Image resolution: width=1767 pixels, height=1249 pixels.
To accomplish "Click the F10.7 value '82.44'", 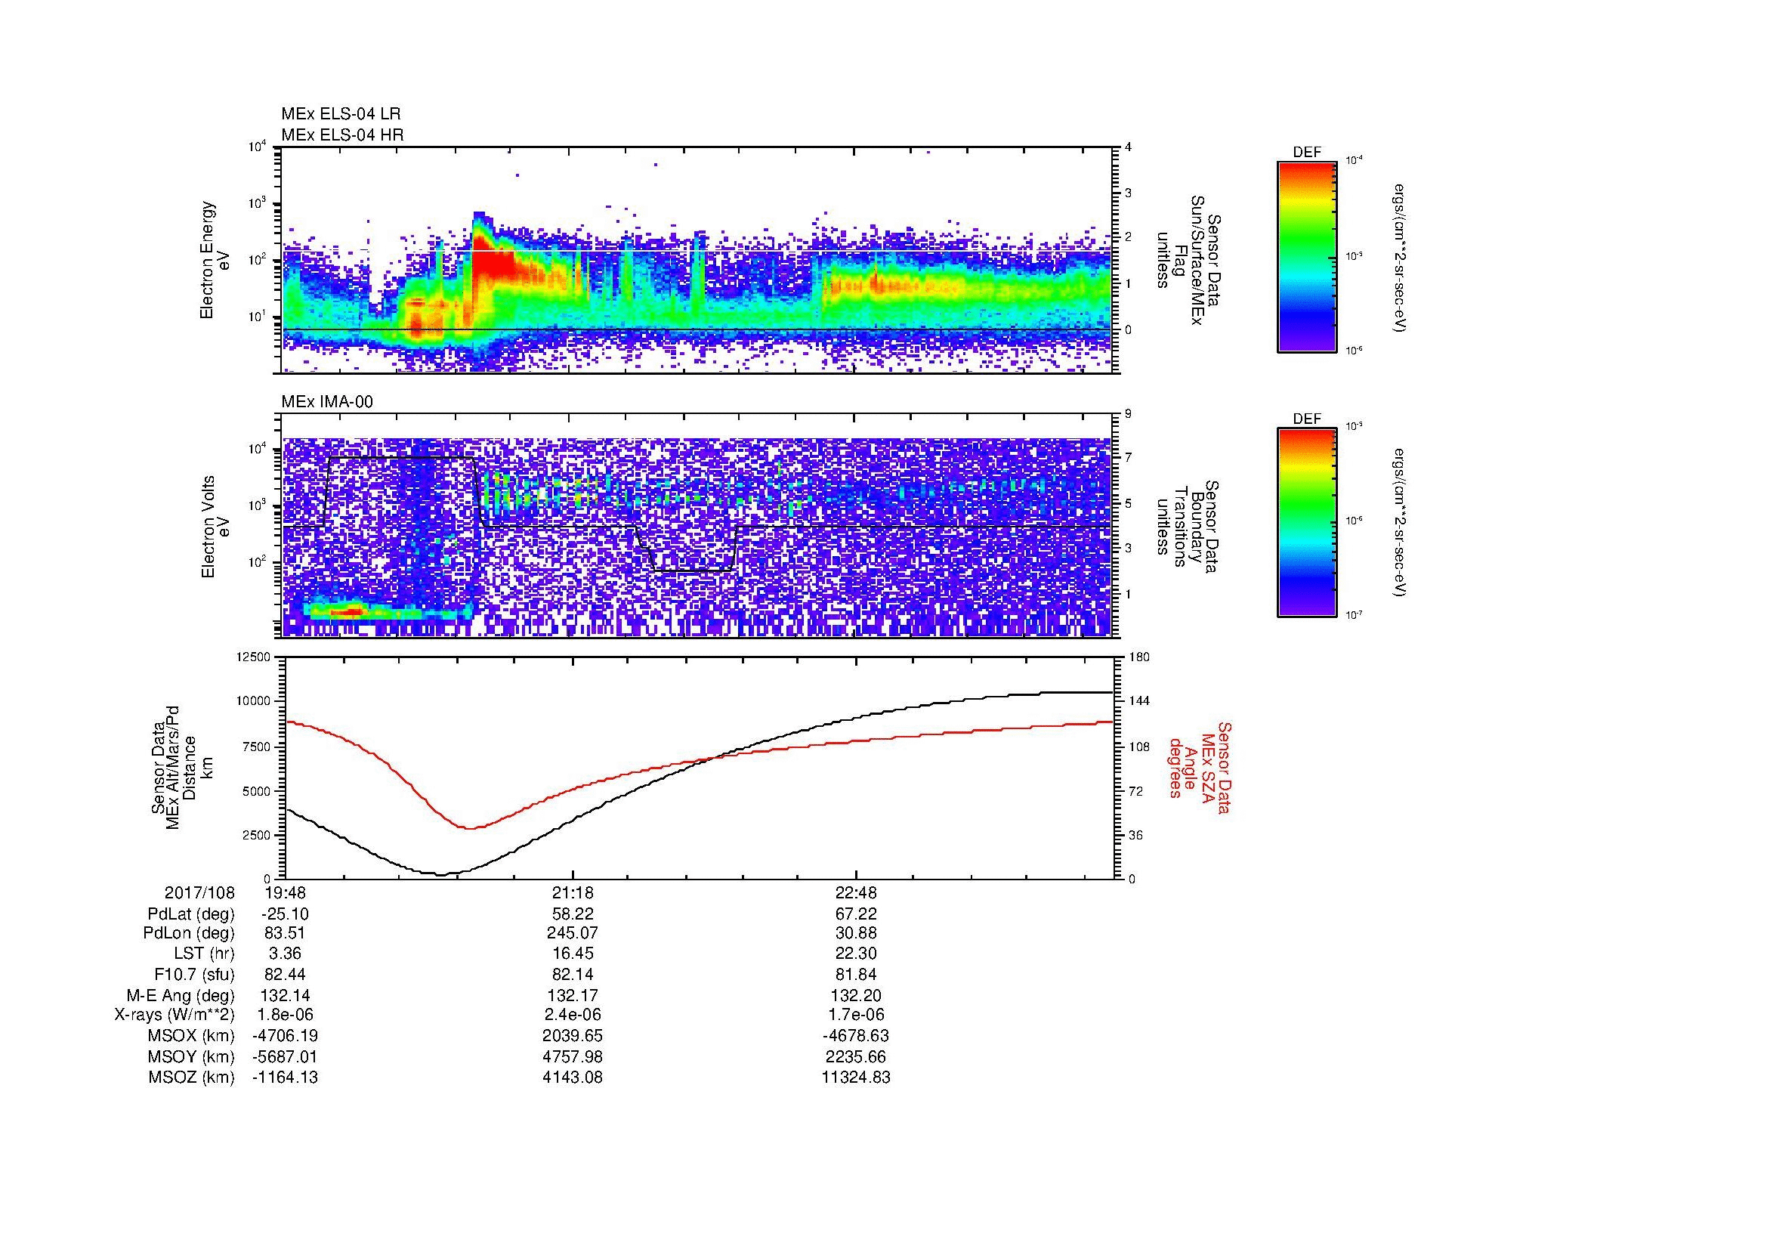I will (285, 975).
